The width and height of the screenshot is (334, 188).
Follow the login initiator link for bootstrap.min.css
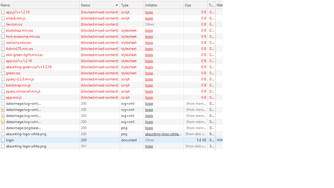(149, 30)
